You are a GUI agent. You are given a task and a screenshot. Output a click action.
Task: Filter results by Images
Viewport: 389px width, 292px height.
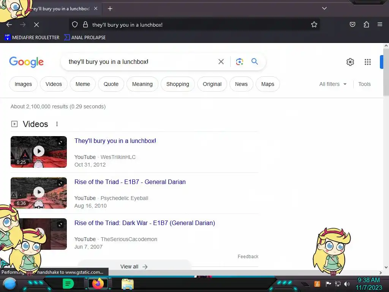[x=23, y=84]
